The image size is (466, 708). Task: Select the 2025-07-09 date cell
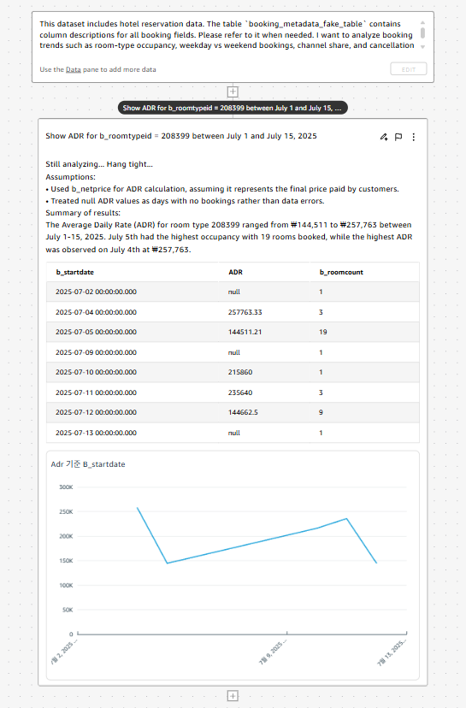96,352
